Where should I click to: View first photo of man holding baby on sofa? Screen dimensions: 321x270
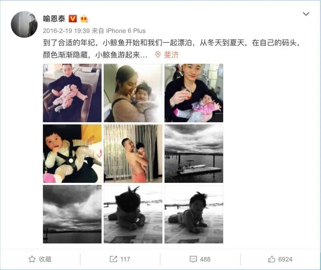pyautogui.click(x=72, y=93)
